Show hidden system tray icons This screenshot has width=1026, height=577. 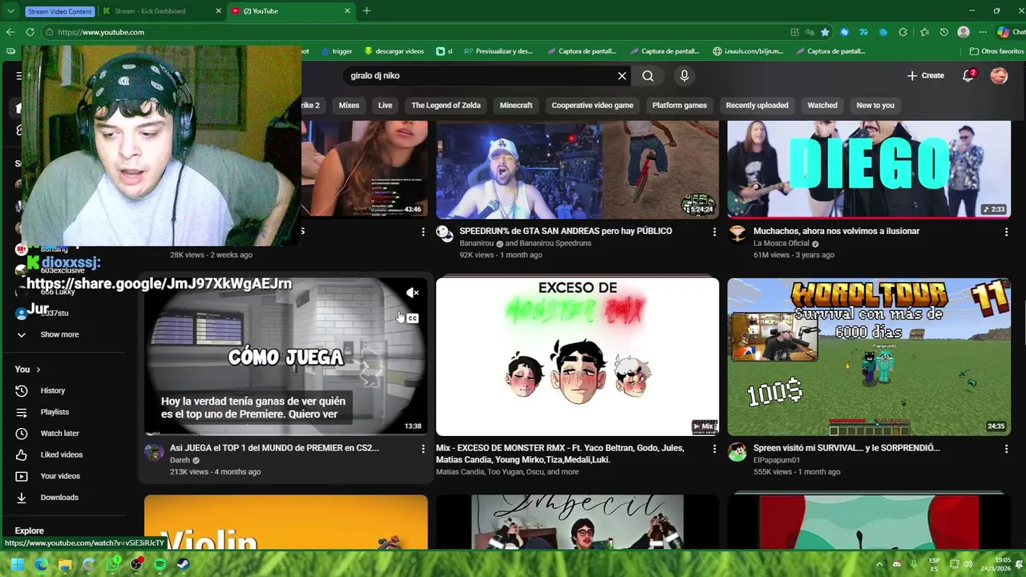tap(879, 564)
